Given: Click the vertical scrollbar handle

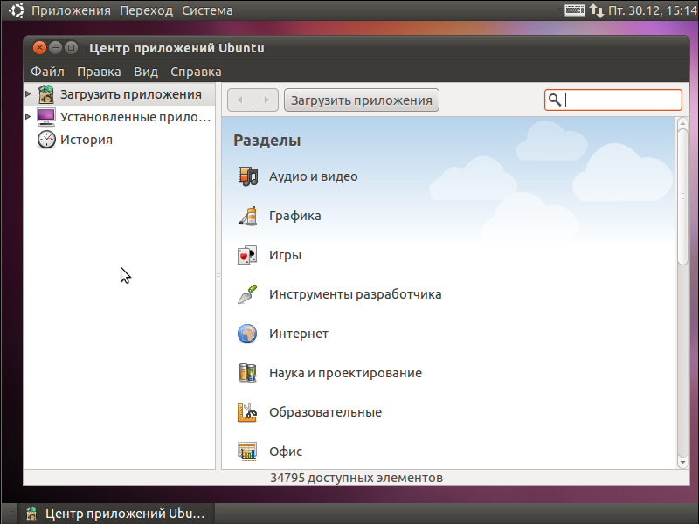Looking at the screenshot, I should [682, 196].
